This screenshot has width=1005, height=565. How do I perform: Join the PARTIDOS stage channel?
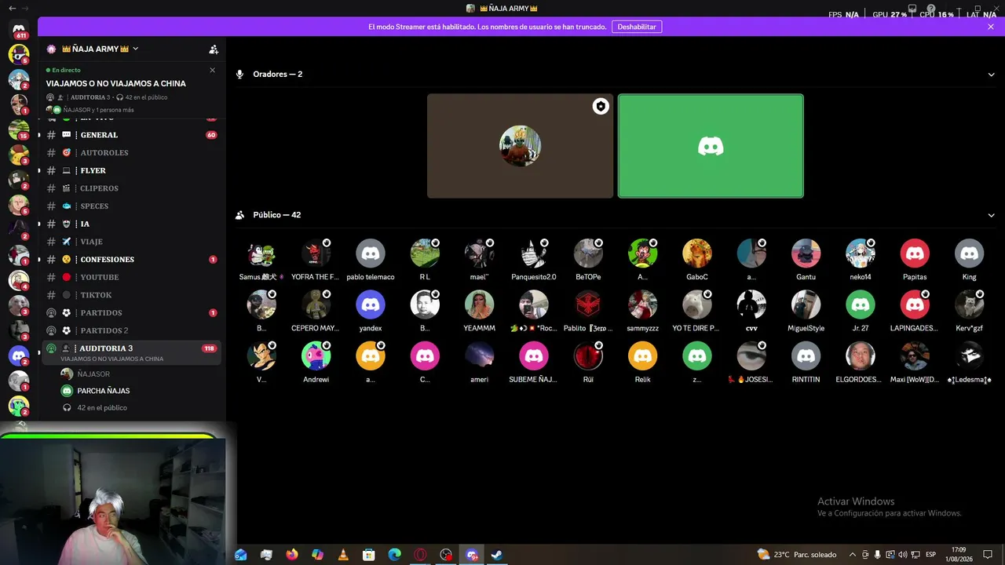click(131, 313)
